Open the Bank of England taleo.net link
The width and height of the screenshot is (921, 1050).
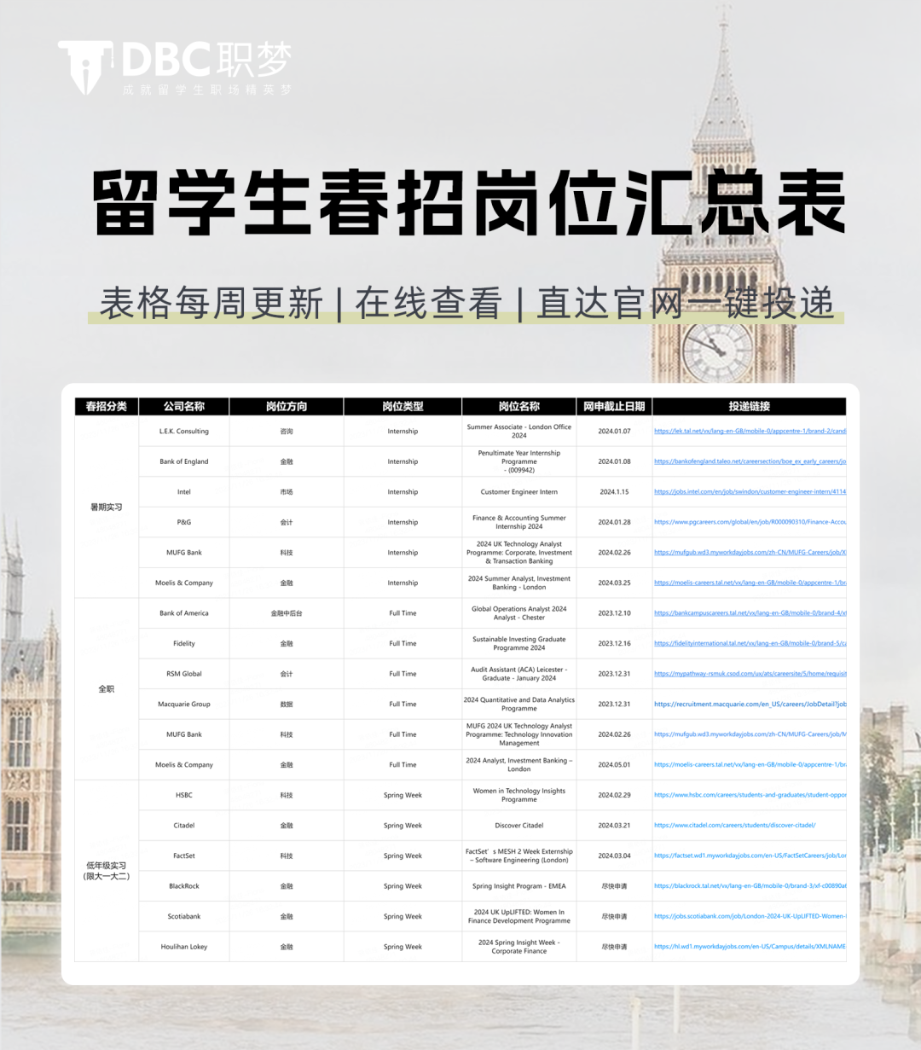click(x=750, y=461)
